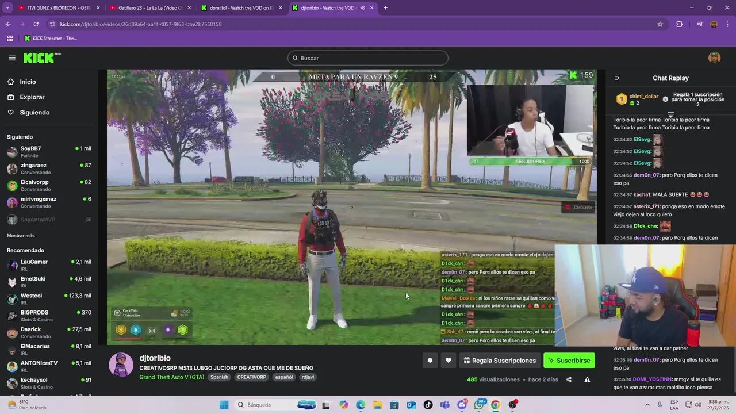Open Discord from taskbar

coord(462,405)
